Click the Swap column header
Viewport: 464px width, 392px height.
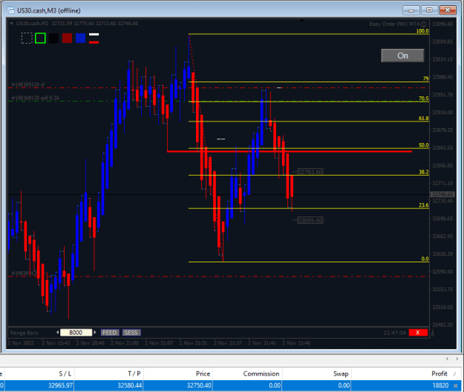point(341,373)
